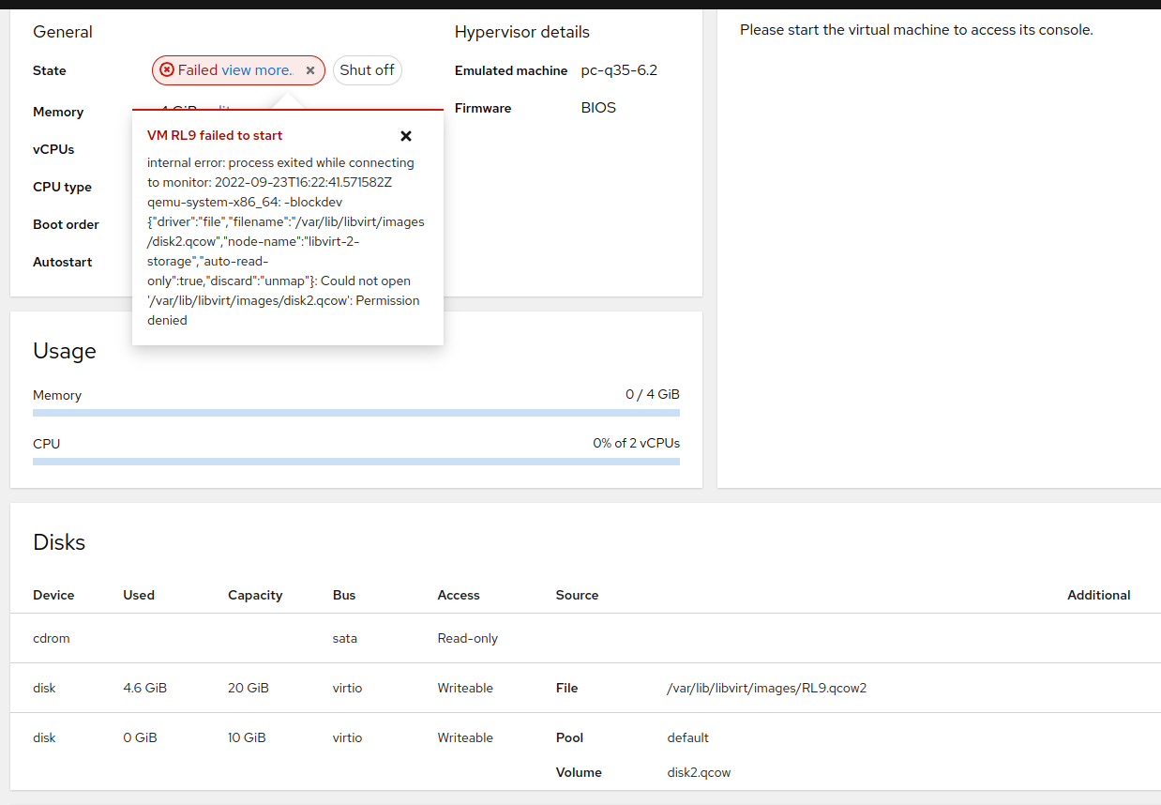
Task: Click the Emulated machine value pc-q35-6.2
Action: point(620,69)
